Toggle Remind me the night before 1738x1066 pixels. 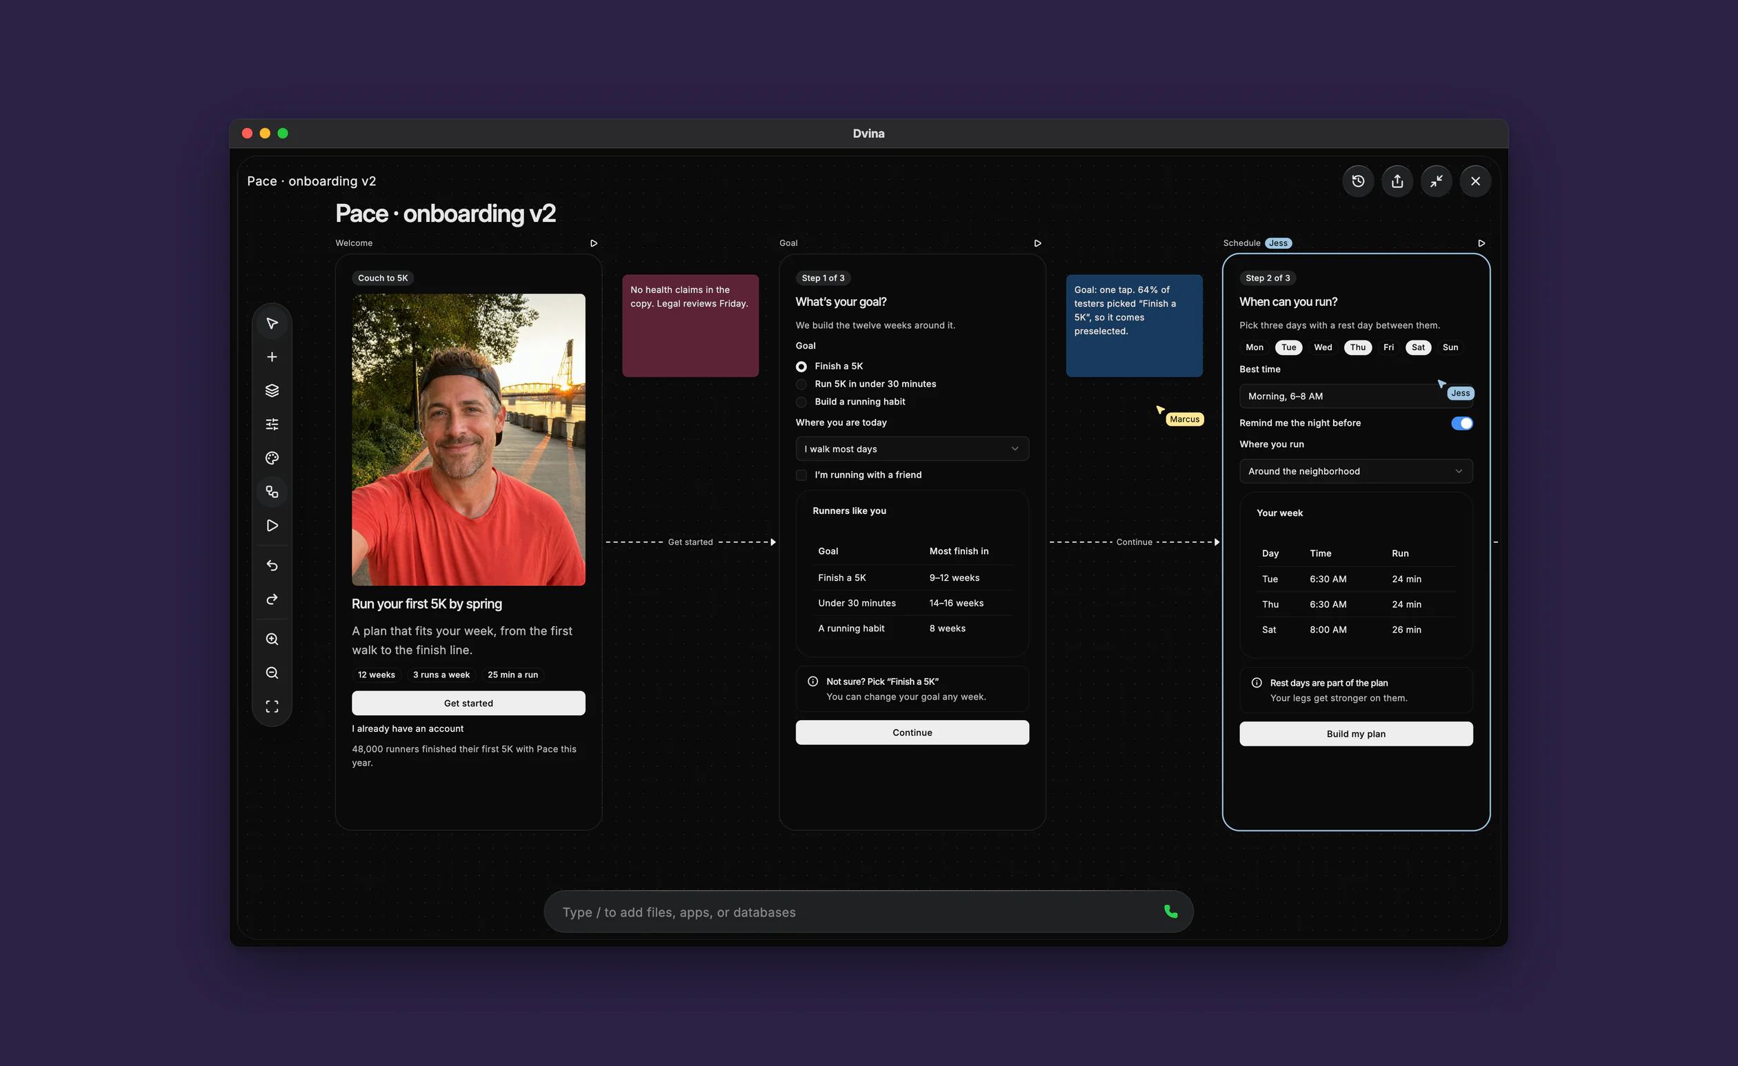click(1461, 423)
